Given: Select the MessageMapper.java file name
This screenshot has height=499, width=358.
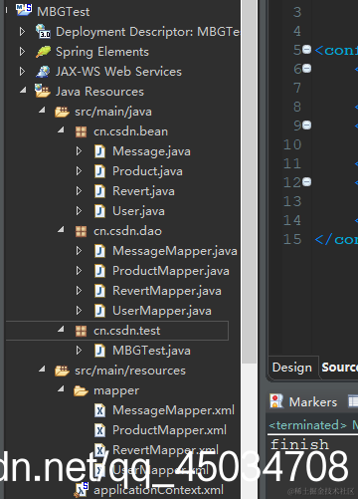Looking at the screenshot, I should click(x=175, y=251).
